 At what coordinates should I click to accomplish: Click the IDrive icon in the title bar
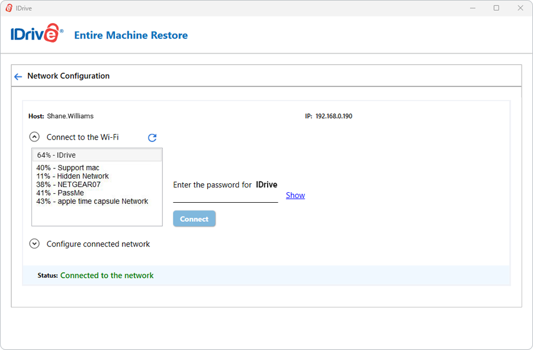[x=9, y=8]
